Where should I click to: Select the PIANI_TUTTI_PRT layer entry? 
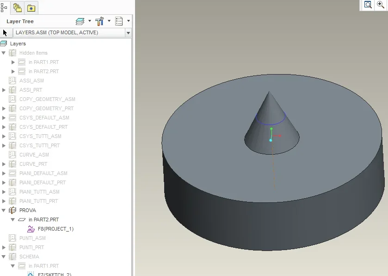tap(38, 201)
